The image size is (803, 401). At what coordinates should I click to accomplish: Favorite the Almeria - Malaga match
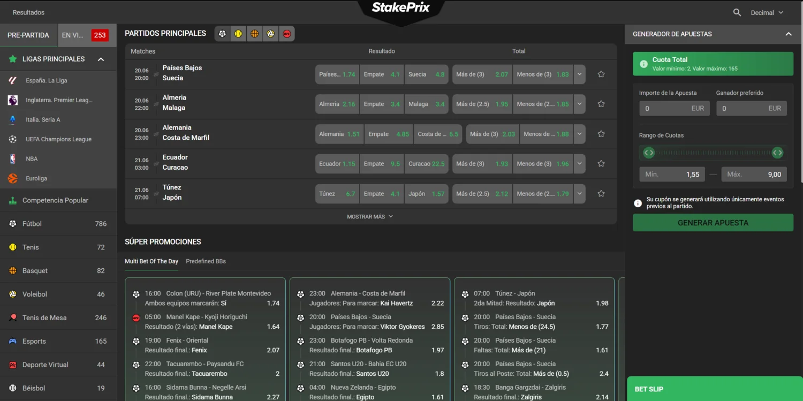click(601, 104)
